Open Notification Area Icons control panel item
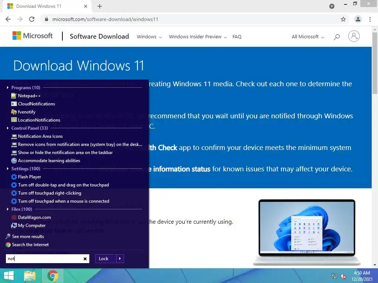Image resolution: width=378 pixels, height=283 pixels. (x=37, y=136)
